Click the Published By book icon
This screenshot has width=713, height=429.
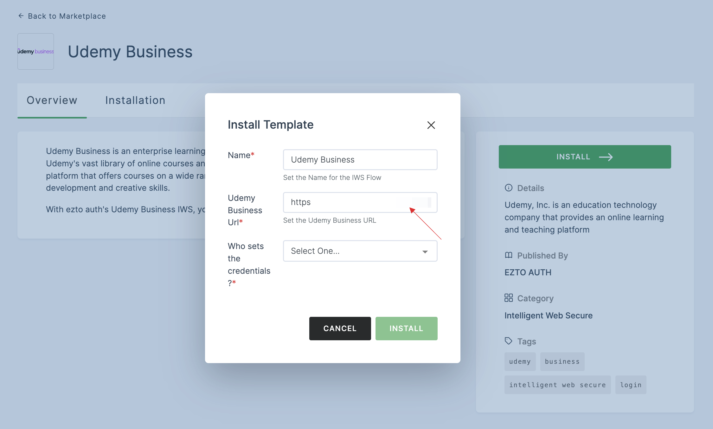(508, 255)
